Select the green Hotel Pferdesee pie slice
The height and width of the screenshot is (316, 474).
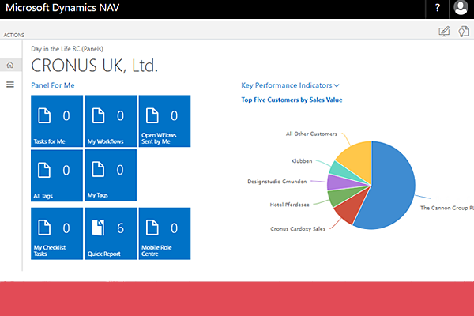[340, 197]
